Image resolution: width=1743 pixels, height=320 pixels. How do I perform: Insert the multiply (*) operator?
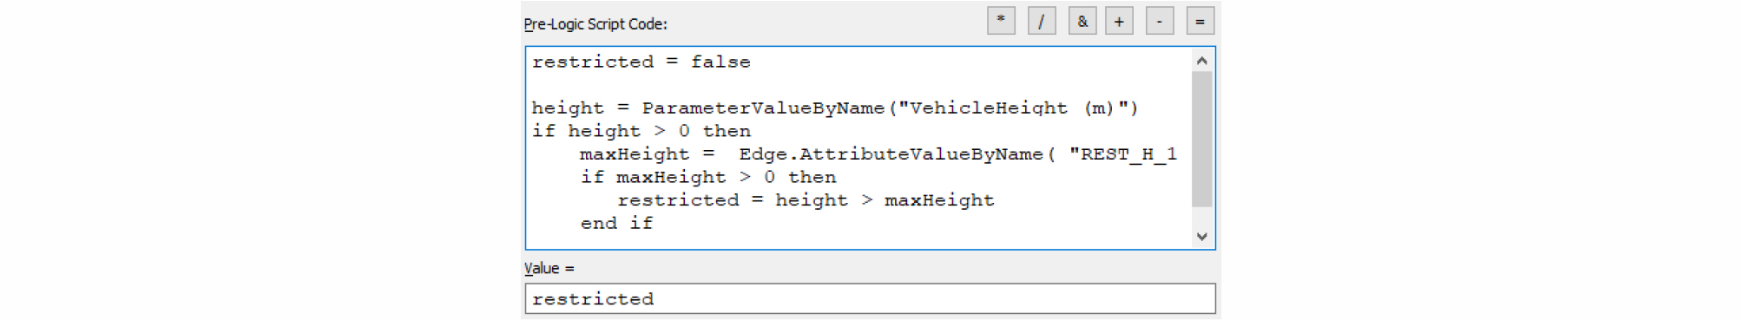point(1001,21)
